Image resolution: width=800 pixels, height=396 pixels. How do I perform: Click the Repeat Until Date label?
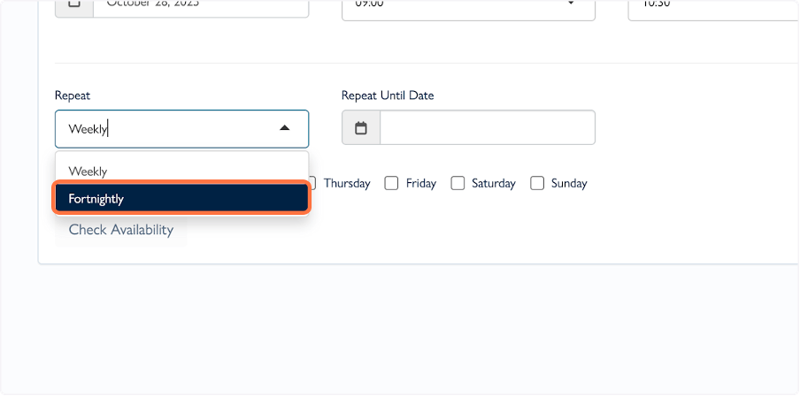coord(388,95)
